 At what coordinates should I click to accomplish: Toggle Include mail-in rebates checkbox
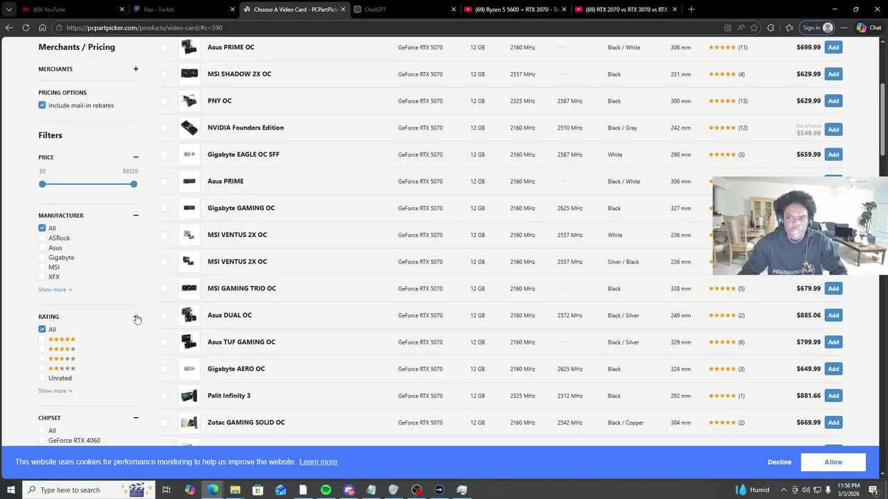(x=42, y=105)
